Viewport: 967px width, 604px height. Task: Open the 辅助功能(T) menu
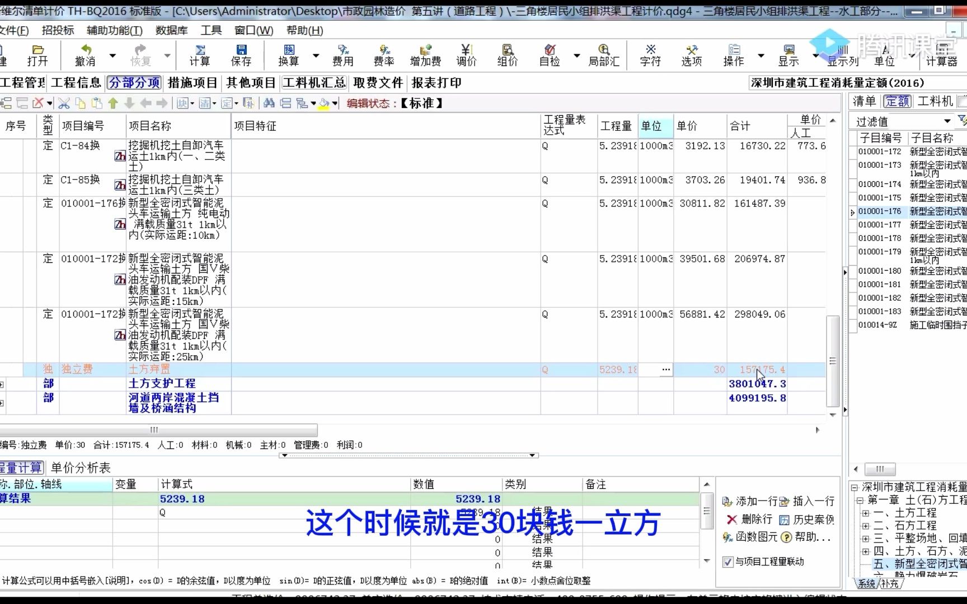(115, 31)
